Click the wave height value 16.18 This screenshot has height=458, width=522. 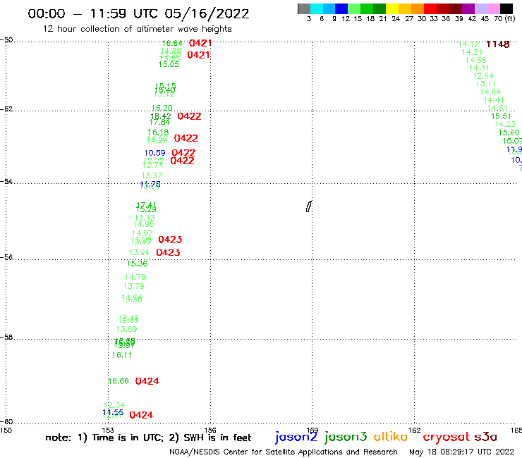tap(158, 132)
